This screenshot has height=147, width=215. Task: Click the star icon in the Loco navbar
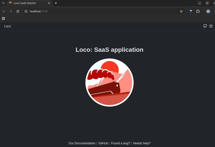(211, 26)
